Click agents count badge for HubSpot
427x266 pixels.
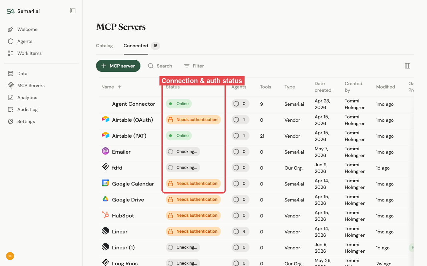pos(240,215)
